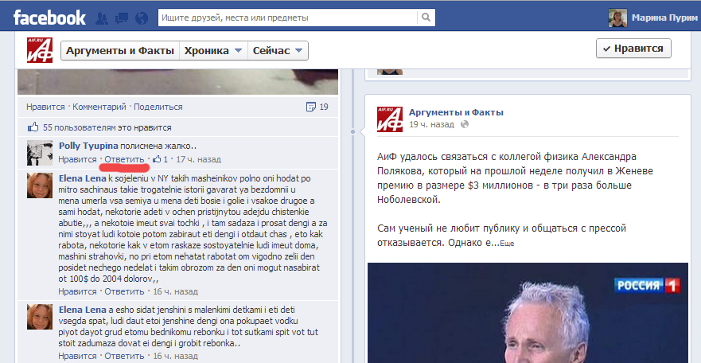
Task: Click the AiF page logo in sub-header
Action: pyautogui.click(x=39, y=51)
